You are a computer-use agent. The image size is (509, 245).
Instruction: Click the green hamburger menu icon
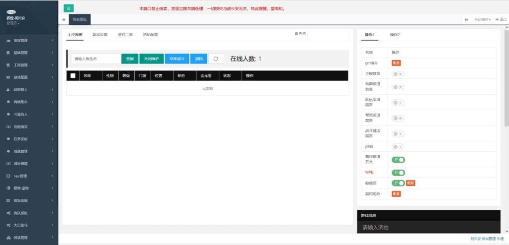(69, 8)
